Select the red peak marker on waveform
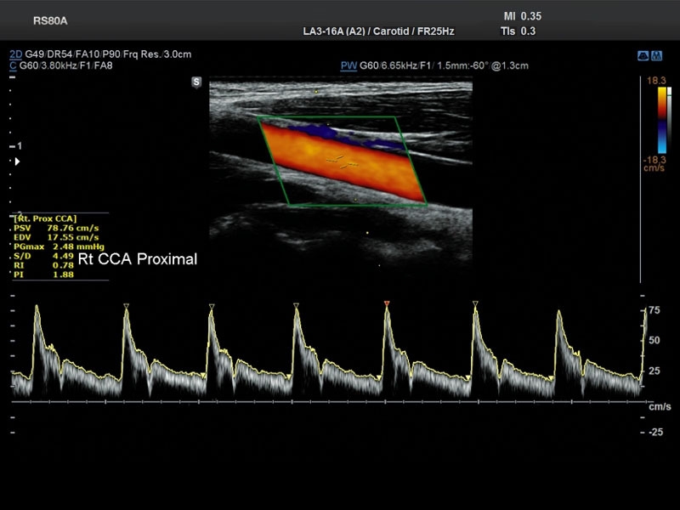 click(x=387, y=303)
